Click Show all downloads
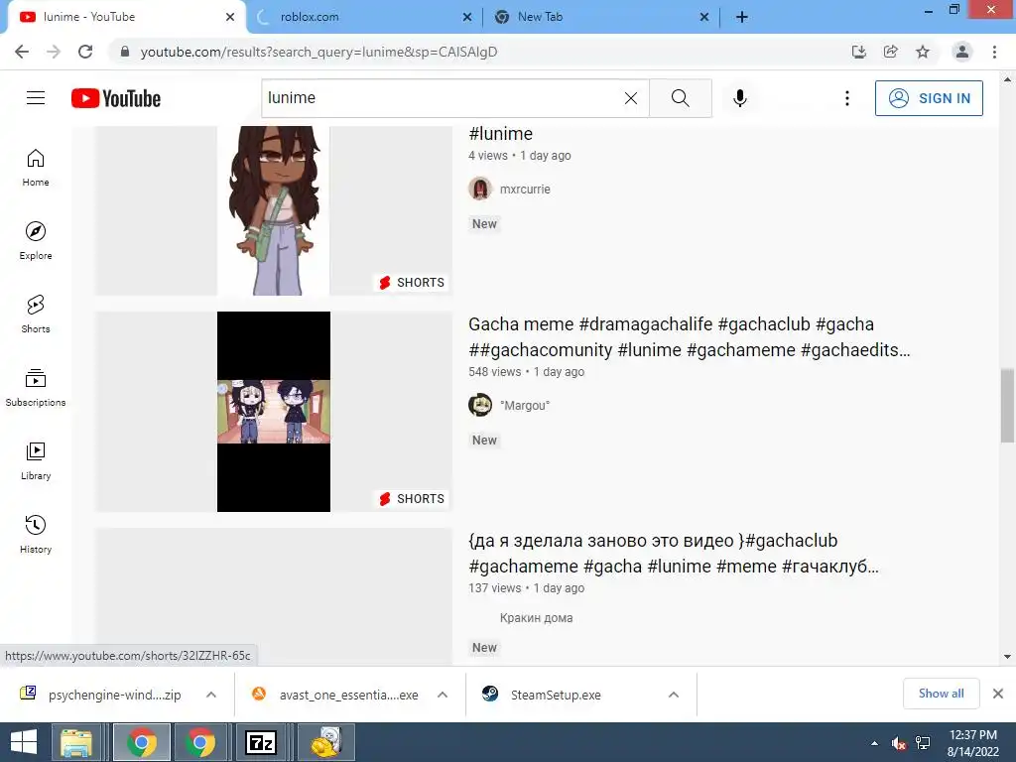 click(x=941, y=694)
